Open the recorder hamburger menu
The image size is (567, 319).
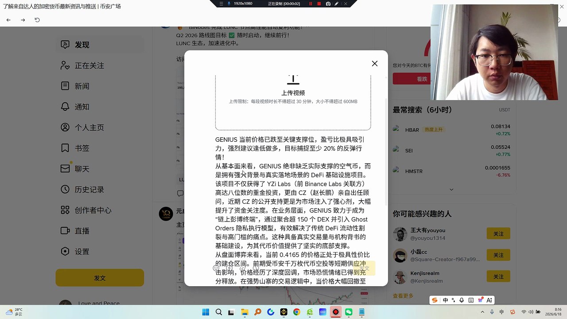point(221,4)
